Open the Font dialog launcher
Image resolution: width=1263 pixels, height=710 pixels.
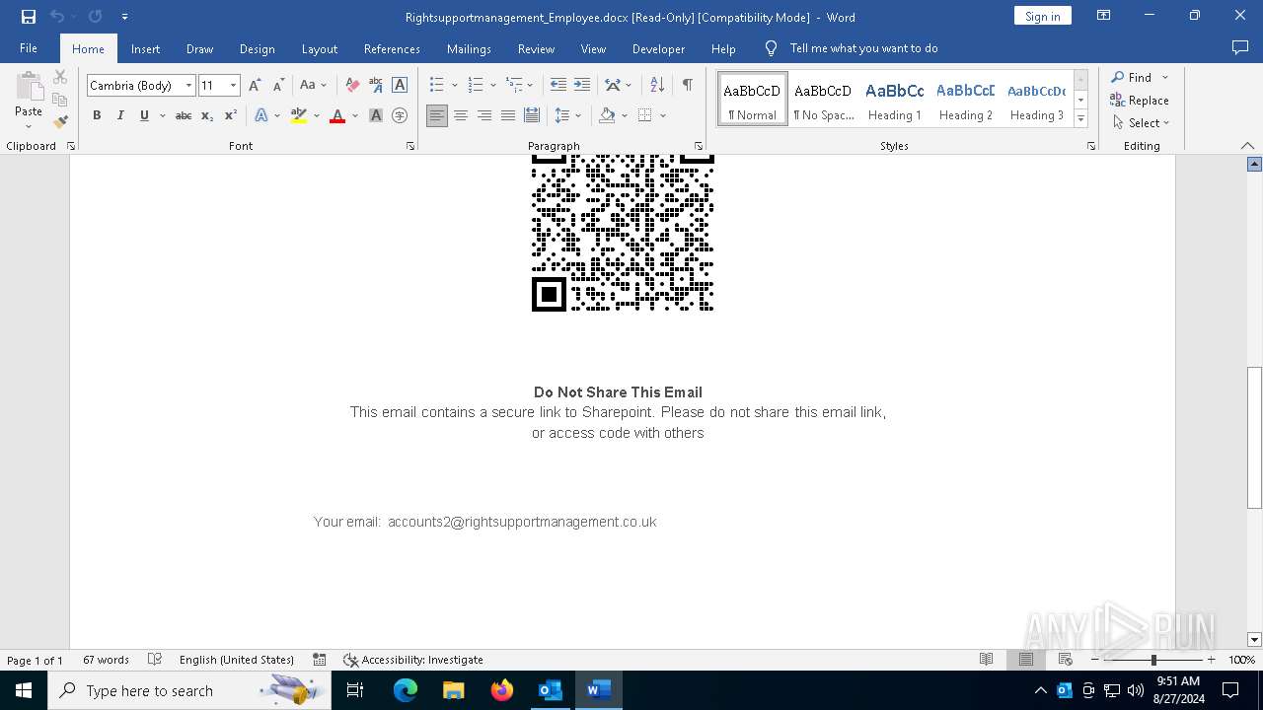410,146
